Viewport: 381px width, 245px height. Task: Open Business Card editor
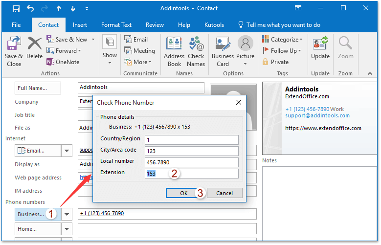pyautogui.click(x=223, y=52)
